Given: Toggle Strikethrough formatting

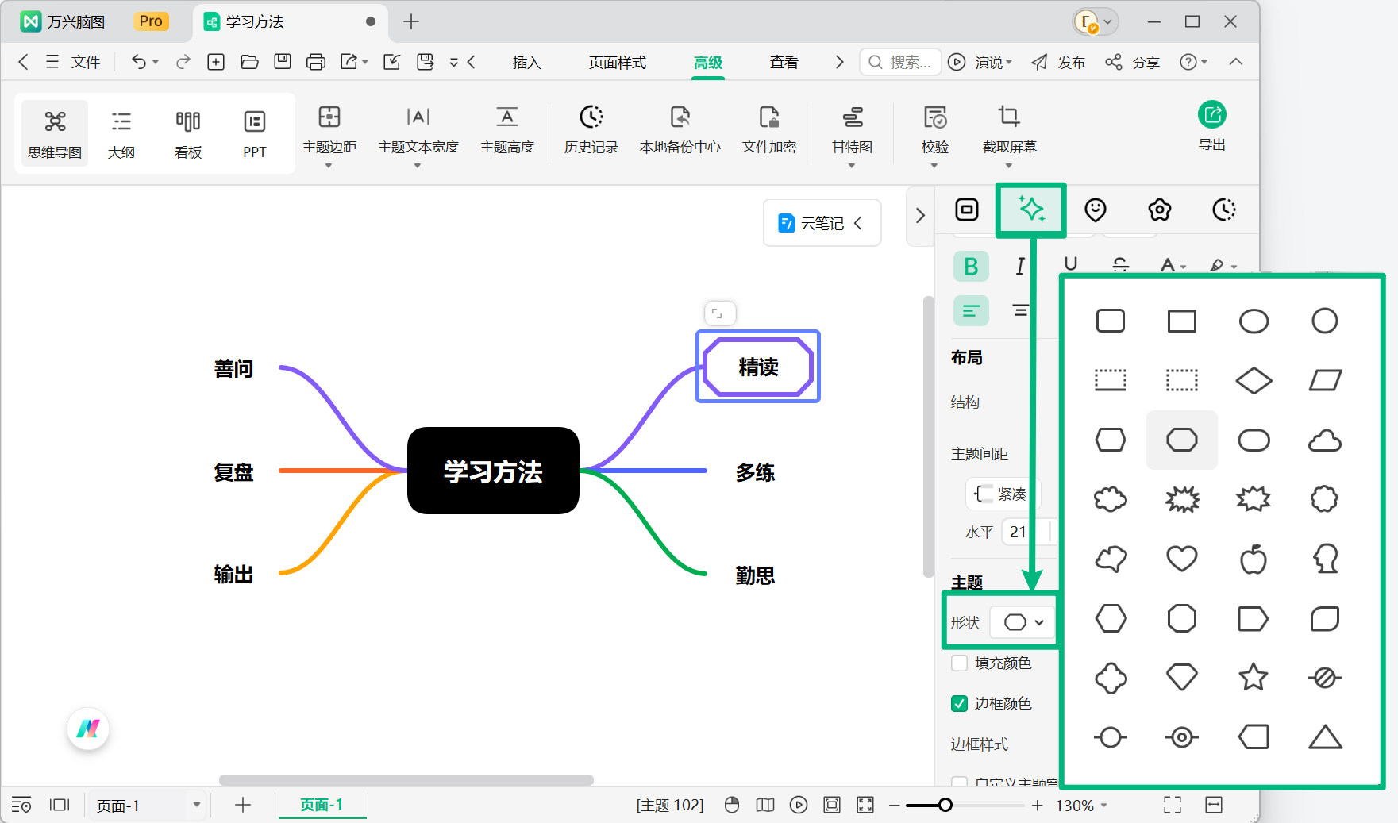Looking at the screenshot, I should (x=1120, y=264).
